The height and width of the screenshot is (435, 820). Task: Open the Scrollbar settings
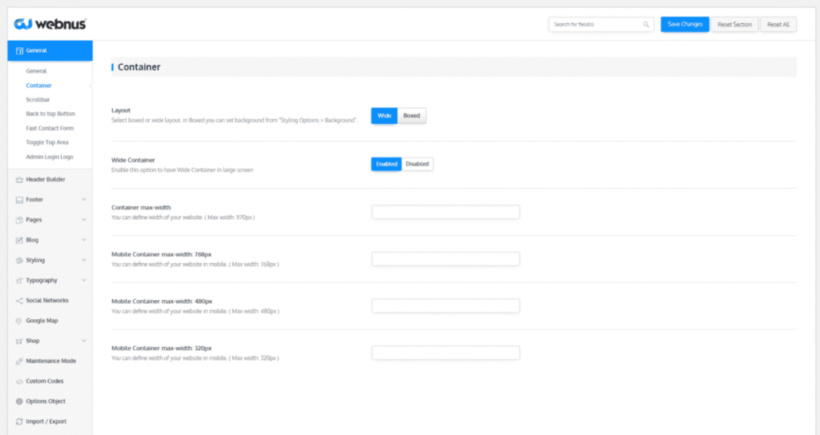[x=38, y=100]
